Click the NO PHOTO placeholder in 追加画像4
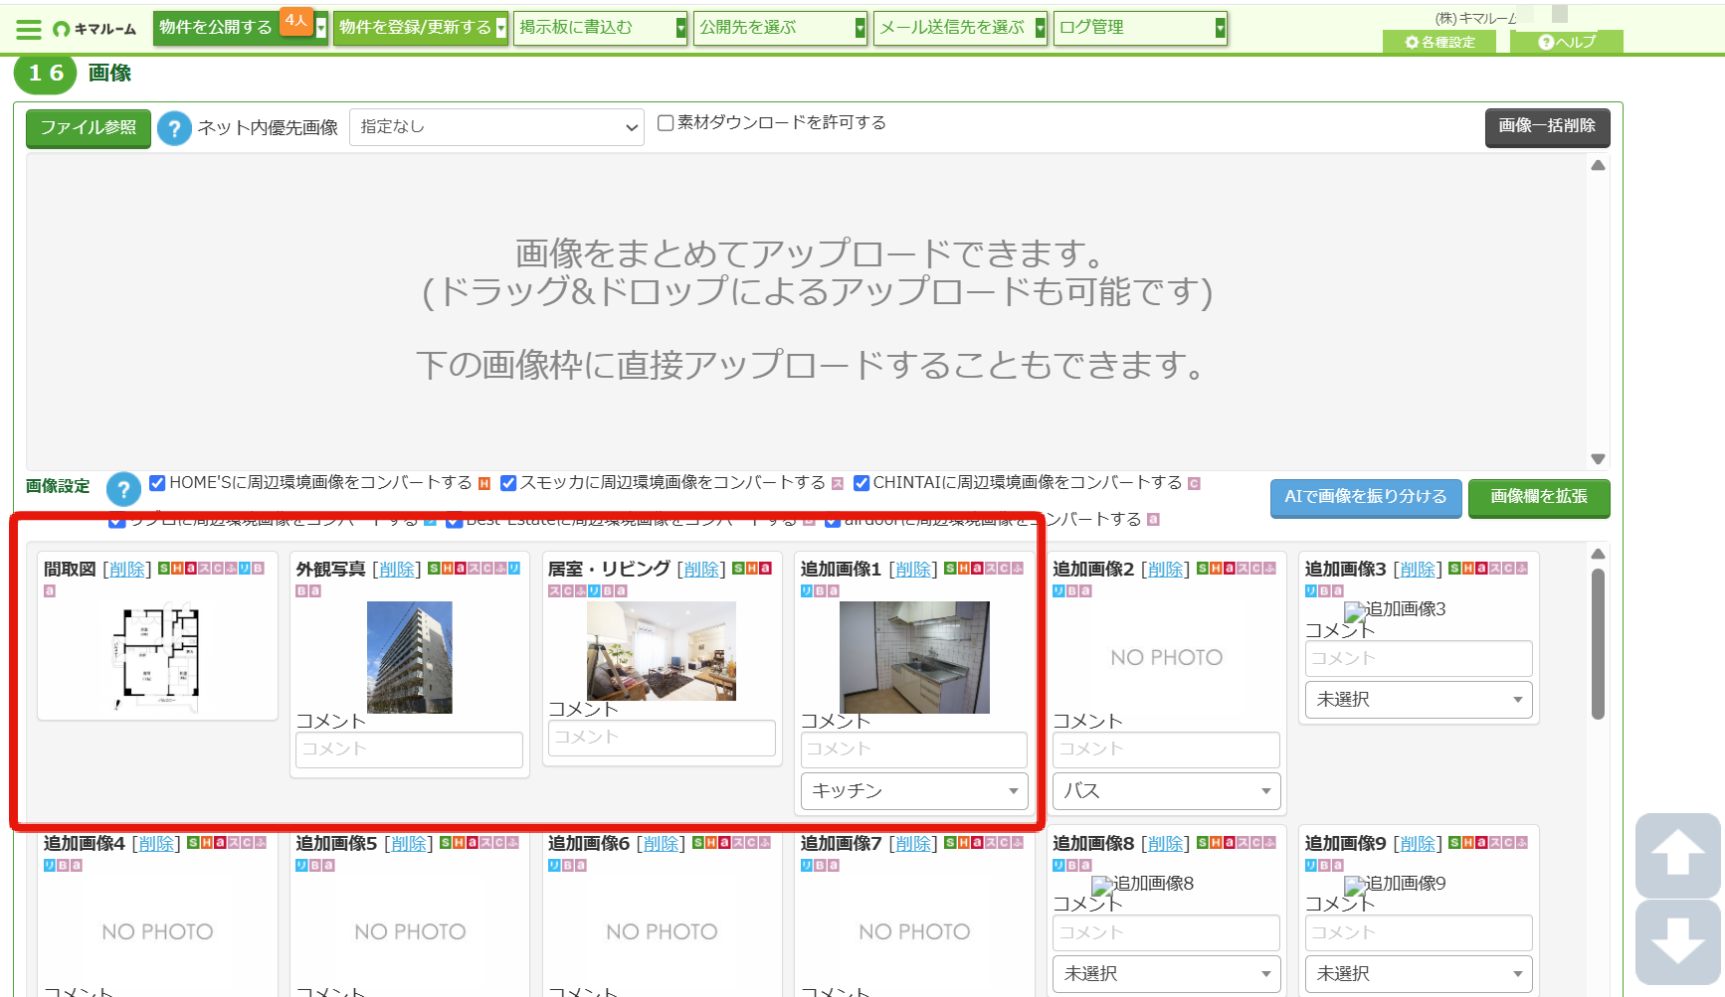 point(157,932)
